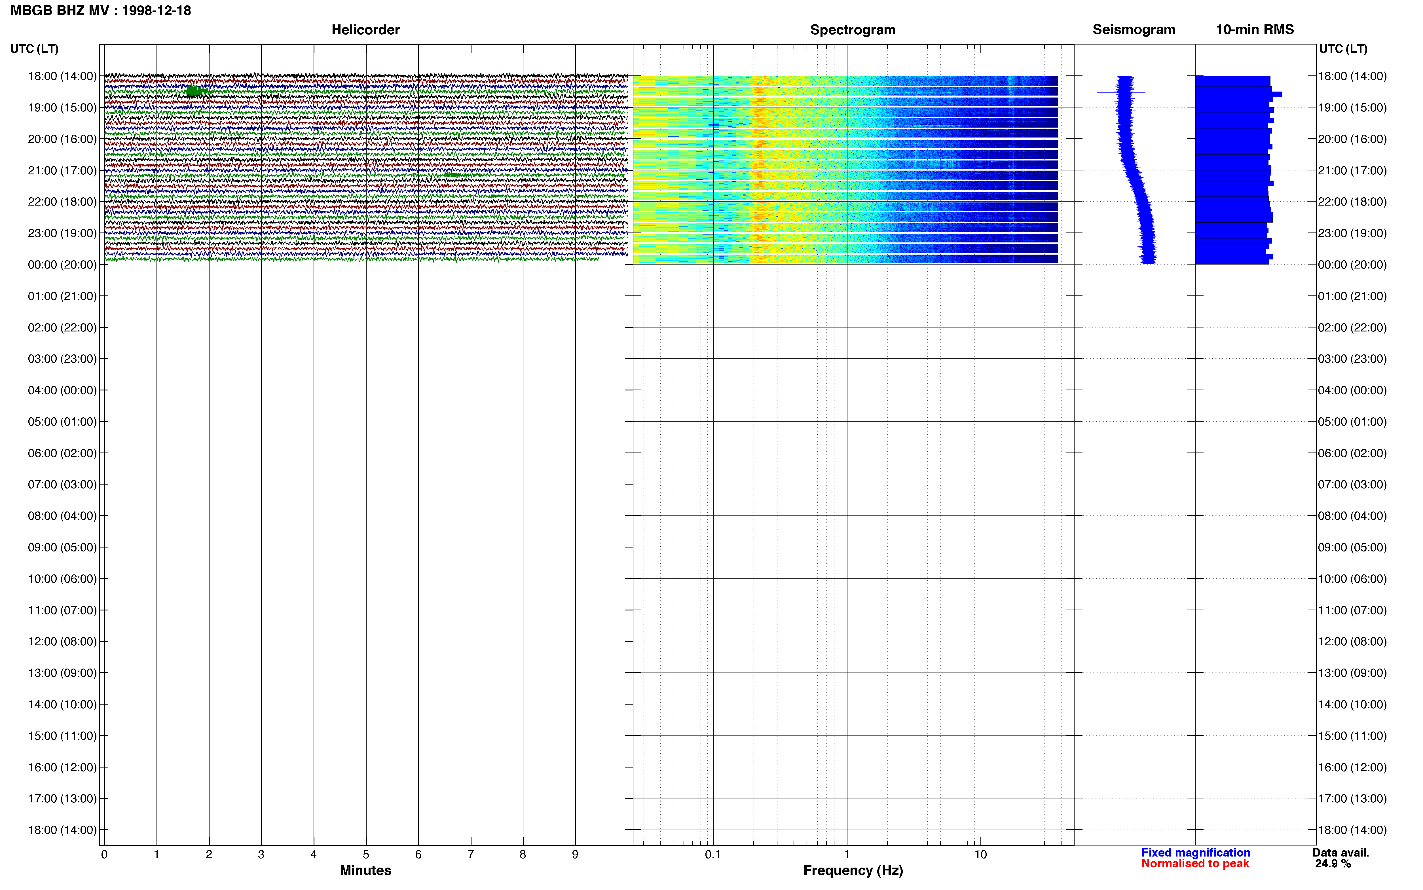Viewport: 1423px width, 890px height.
Task: Click the Normalised to peak legend text
Action: (x=1195, y=864)
